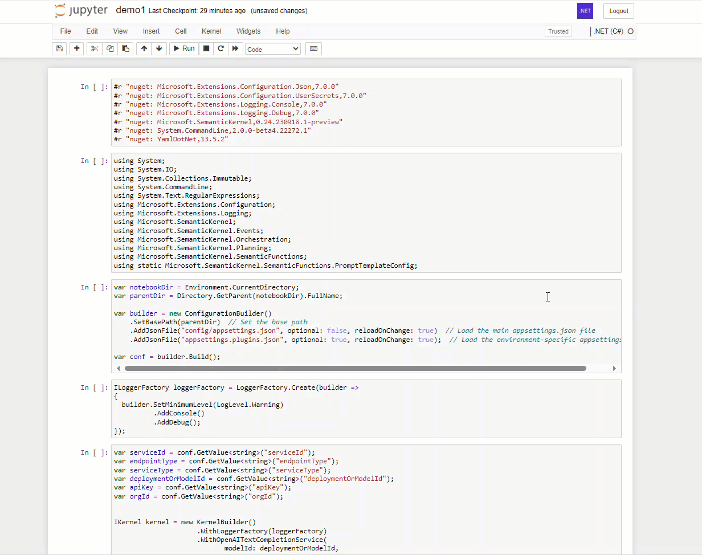Open the Help menu
The width and height of the screenshot is (702, 555).
click(283, 31)
